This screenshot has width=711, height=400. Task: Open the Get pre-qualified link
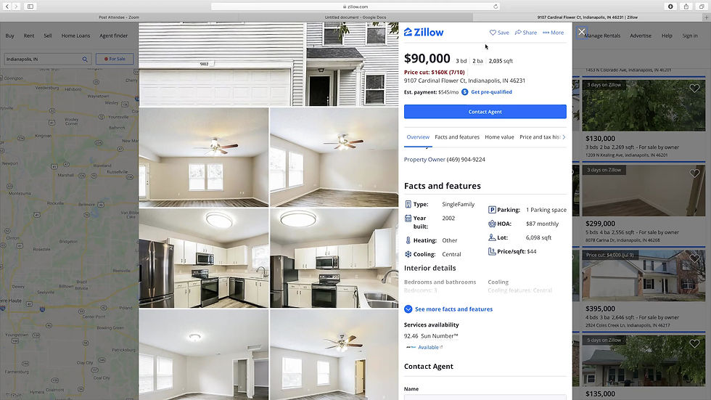click(x=491, y=92)
